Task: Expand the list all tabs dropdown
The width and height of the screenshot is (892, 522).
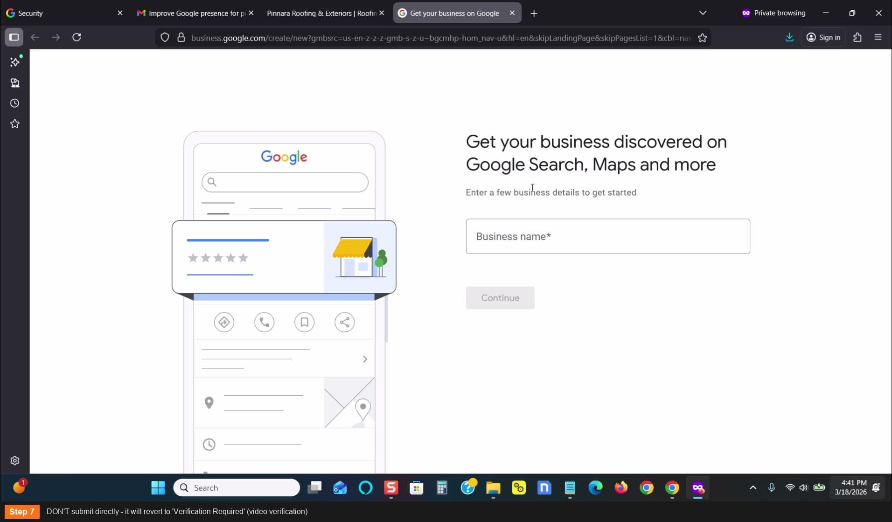Action: click(703, 13)
